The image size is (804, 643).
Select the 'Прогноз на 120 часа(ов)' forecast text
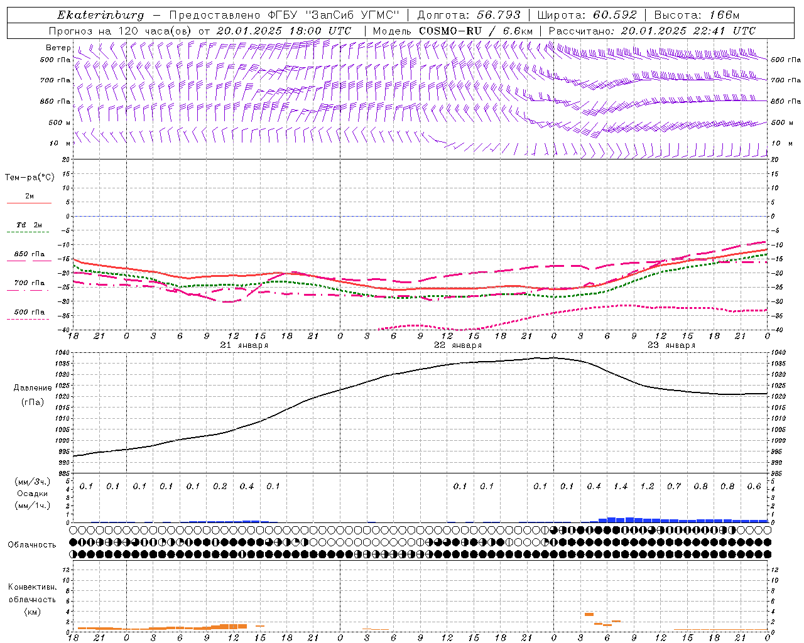pos(122,31)
